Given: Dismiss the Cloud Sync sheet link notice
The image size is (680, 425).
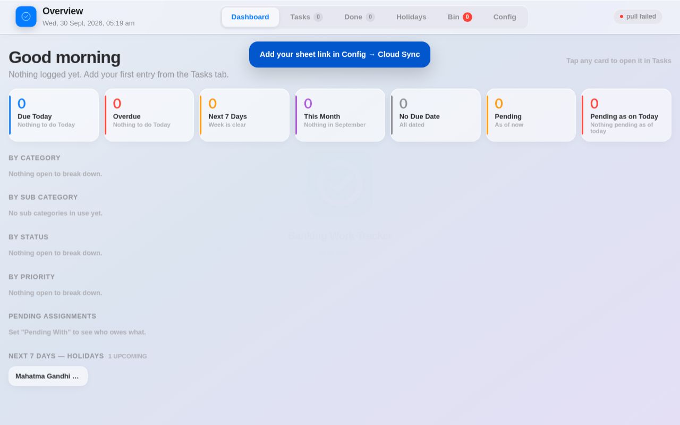Looking at the screenshot, I should 339,54.
